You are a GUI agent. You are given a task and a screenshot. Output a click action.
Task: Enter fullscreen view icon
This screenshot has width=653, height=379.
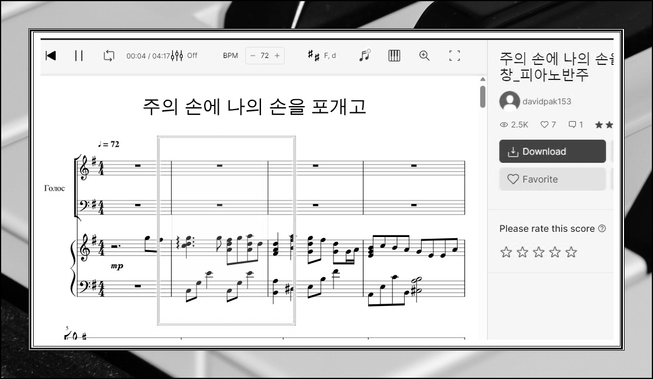click(x=454, y=55)
